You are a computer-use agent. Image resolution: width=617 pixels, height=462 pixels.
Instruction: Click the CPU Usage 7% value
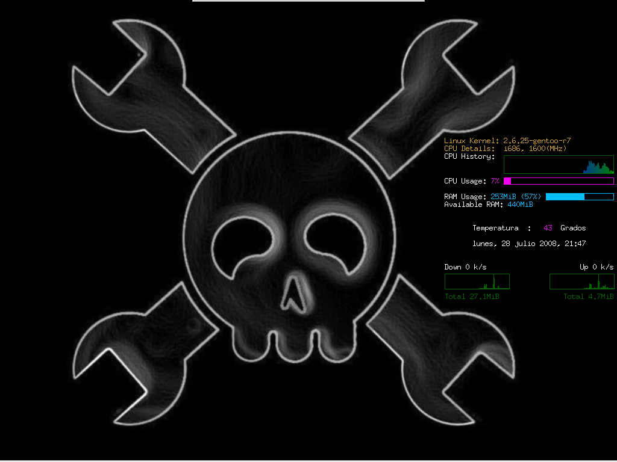(x=495, y=181)
